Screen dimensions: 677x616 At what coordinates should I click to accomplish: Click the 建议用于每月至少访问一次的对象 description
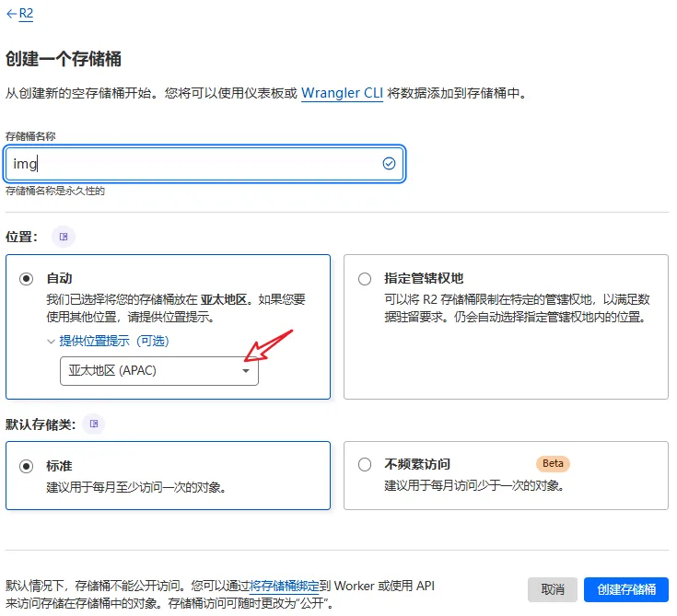[136, 487]
